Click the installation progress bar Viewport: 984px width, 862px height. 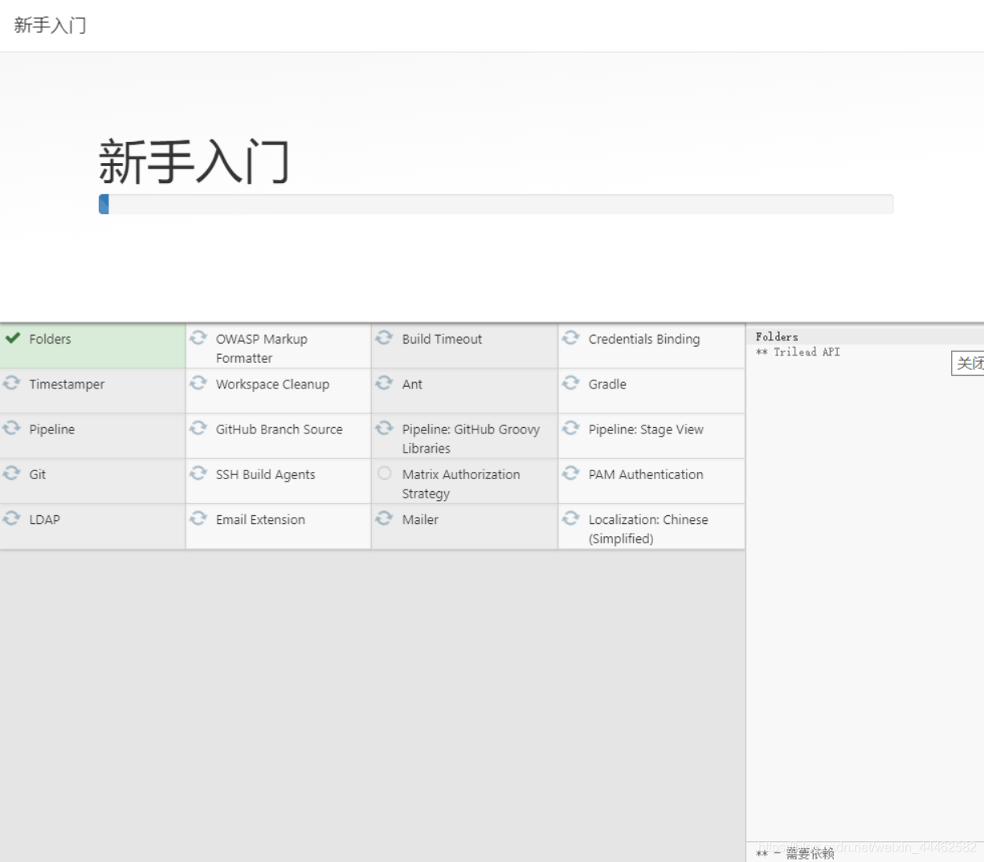[496, 204]
